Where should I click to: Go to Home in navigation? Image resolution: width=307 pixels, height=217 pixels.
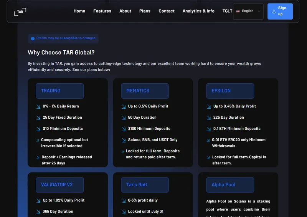[79, 11]
